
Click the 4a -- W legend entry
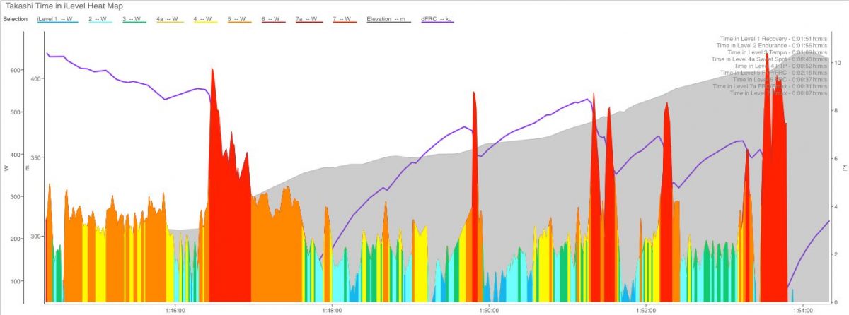pos(169,19)
